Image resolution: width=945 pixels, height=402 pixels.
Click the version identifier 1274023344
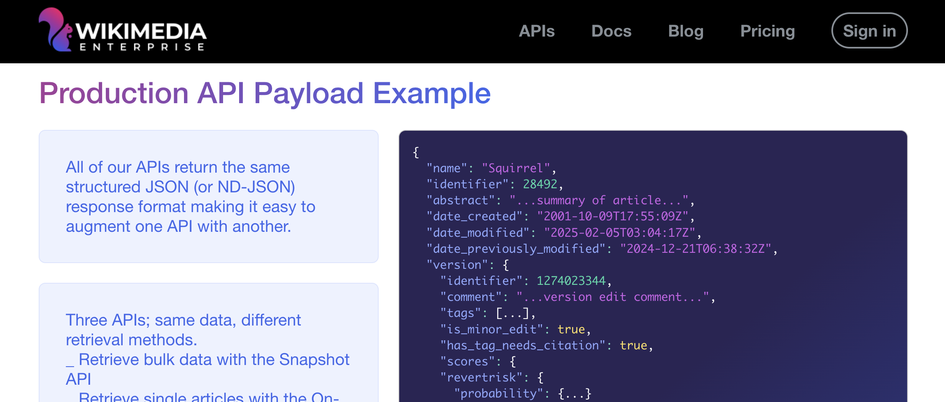pos(571,281)
